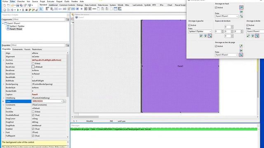Check the DockSite property checkbox
The width and height of the screenshot is (264, 148).
tap(33, 111)
